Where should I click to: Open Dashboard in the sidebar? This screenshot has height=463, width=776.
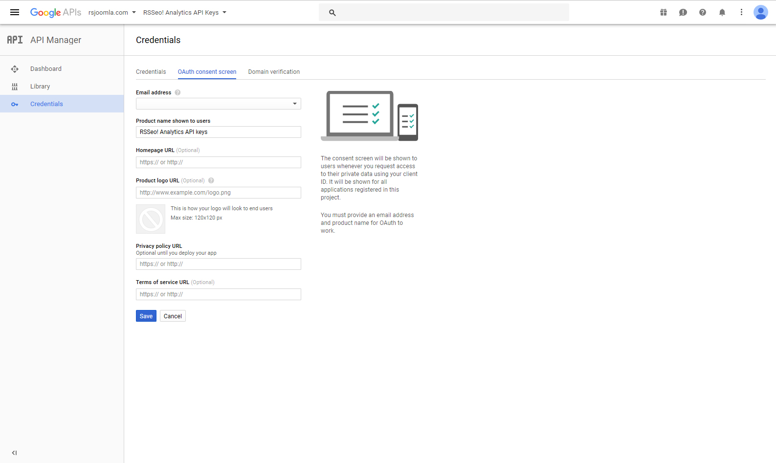coord(62,69)
